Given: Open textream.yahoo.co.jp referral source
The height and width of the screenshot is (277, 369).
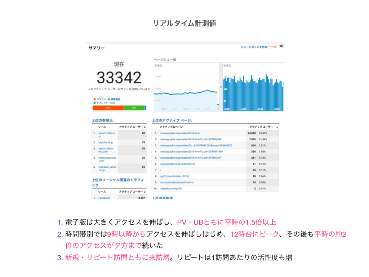Looking at the screenshot, I should [107, 168].
